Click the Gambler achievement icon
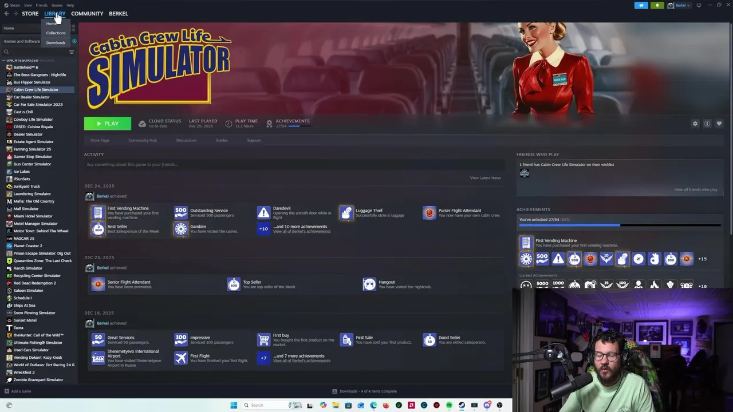This screenshot has height=412, width=733. click(181, 229)
